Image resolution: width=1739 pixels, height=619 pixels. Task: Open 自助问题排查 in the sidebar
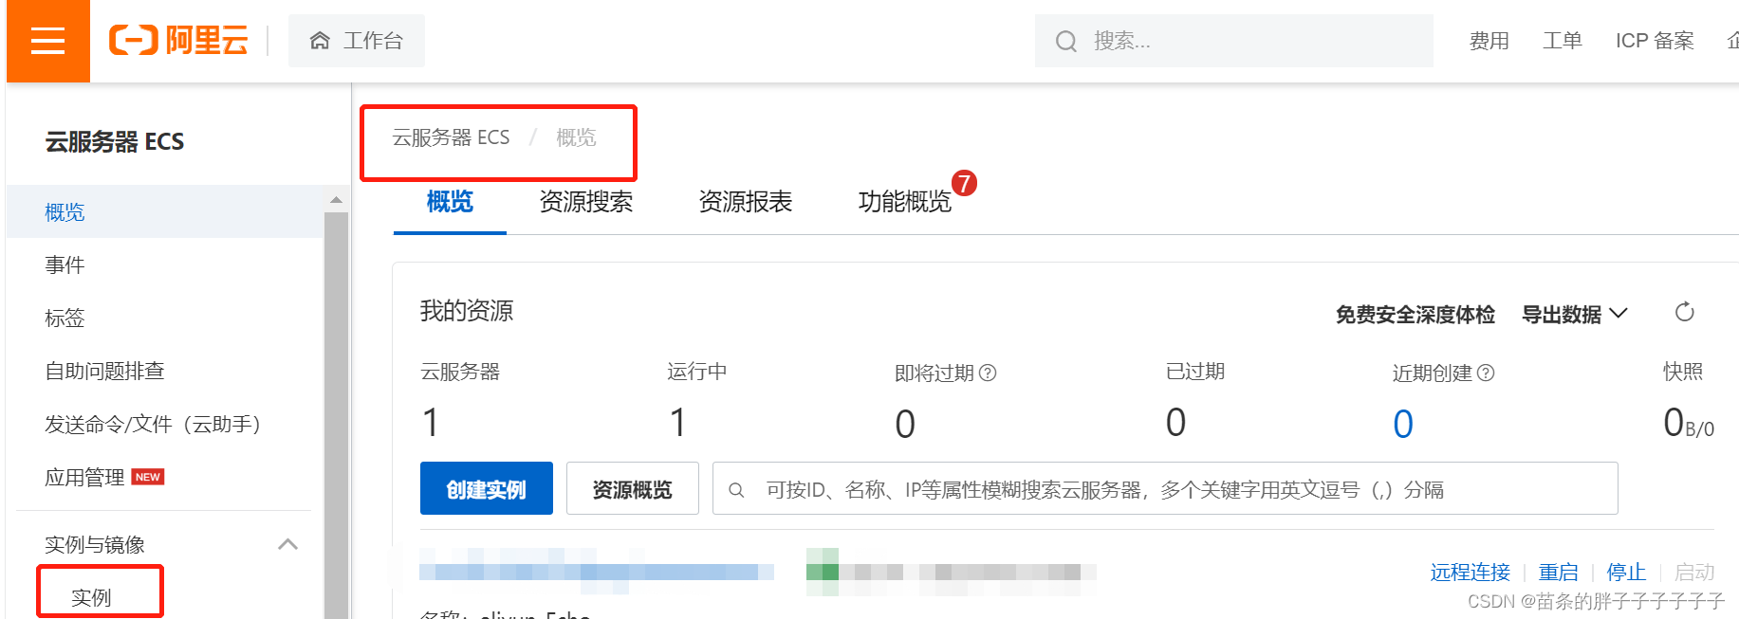[x=104, y=372]
